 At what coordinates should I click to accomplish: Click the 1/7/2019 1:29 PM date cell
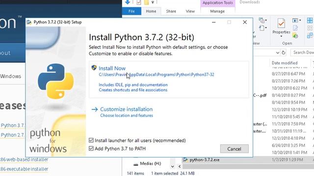pos(287,160)
